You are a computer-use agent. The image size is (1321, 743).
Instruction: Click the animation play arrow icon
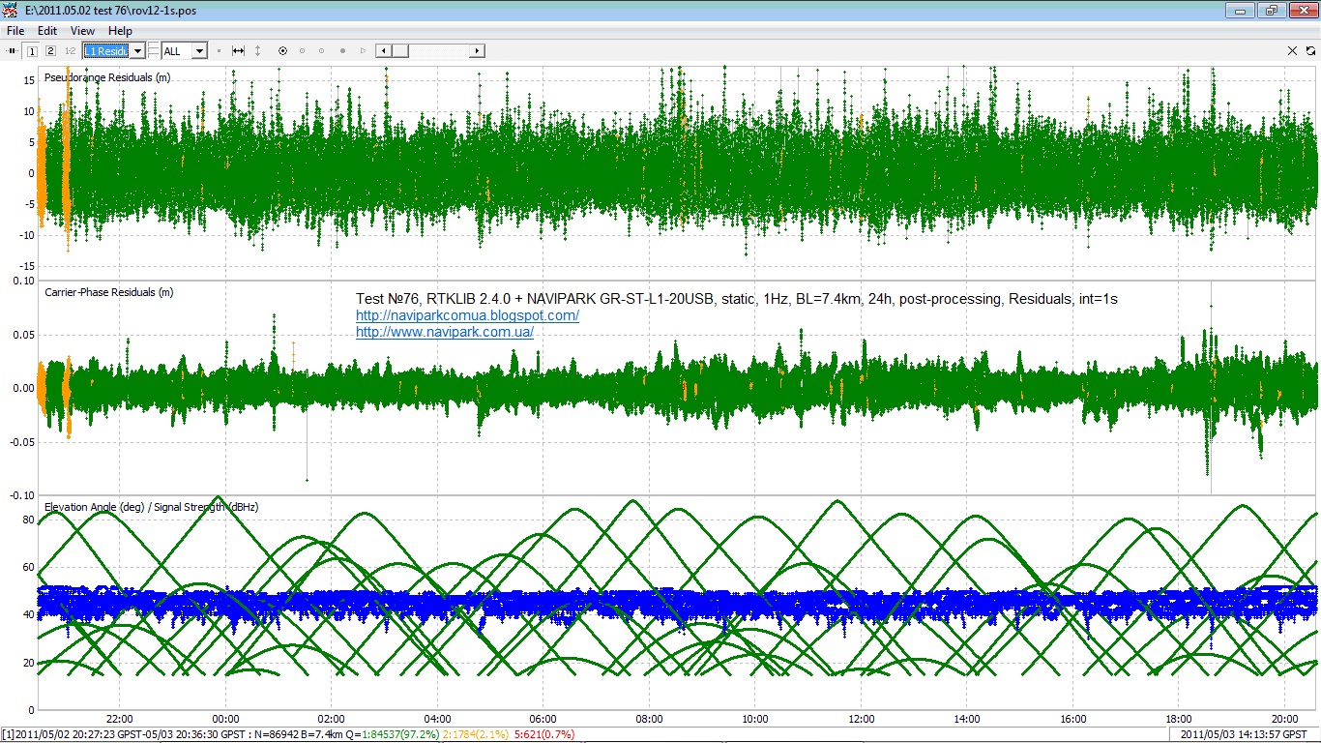click(363, 50)
